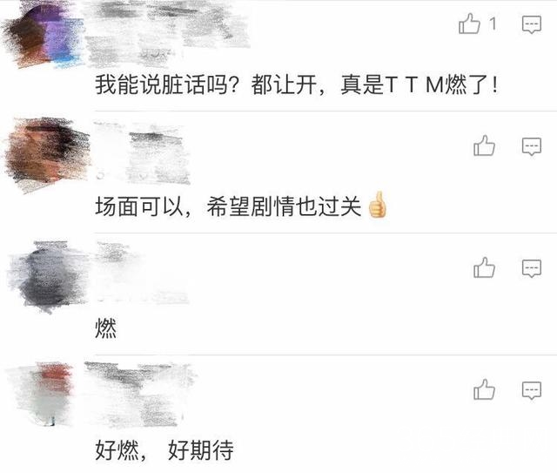The width and height of the screenshot is (557, 473).
Task: View the red-white avatar of fourth commenter
Action: (x=43, y=394)
